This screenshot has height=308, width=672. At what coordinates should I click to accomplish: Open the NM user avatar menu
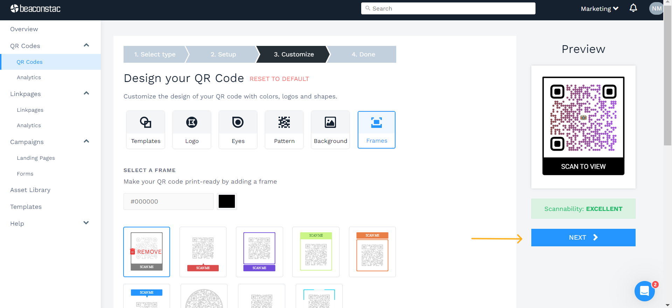656,8
